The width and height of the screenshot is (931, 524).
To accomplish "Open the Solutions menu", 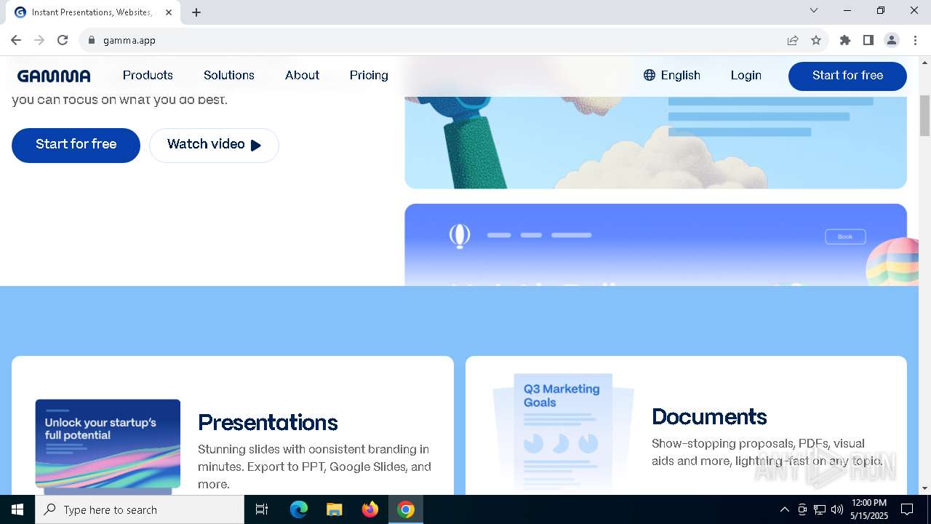I will pos(229,75).
